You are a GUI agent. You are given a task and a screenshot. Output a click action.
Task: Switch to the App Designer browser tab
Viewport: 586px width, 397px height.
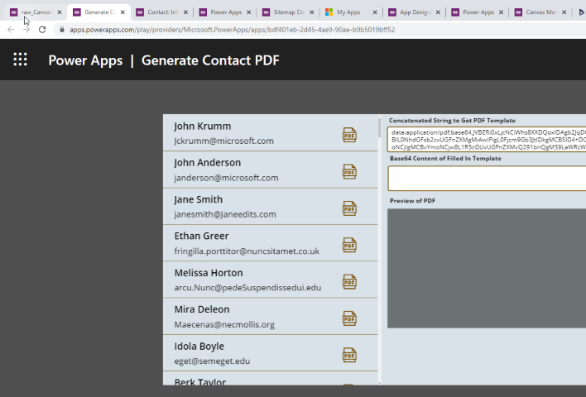pos(415,12)
